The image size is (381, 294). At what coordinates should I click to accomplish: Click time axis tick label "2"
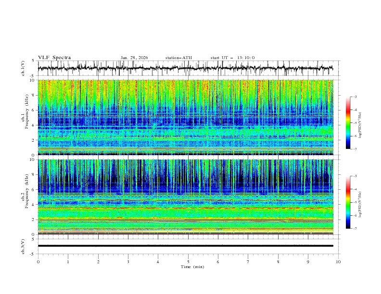(98, 262)
